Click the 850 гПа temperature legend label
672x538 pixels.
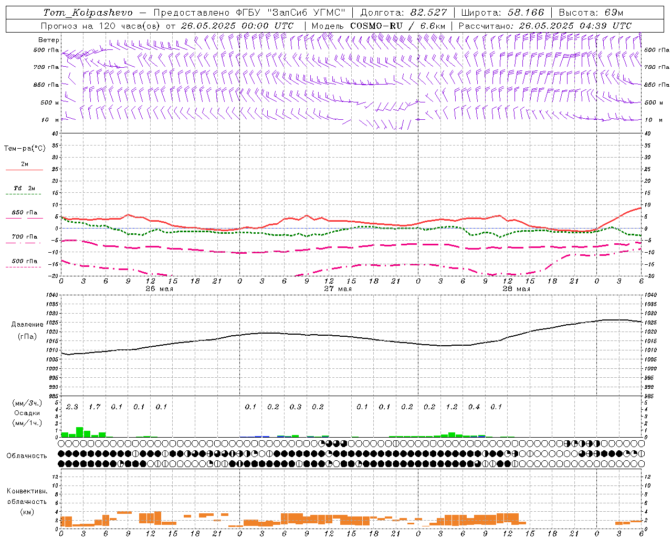pos(24,213)
